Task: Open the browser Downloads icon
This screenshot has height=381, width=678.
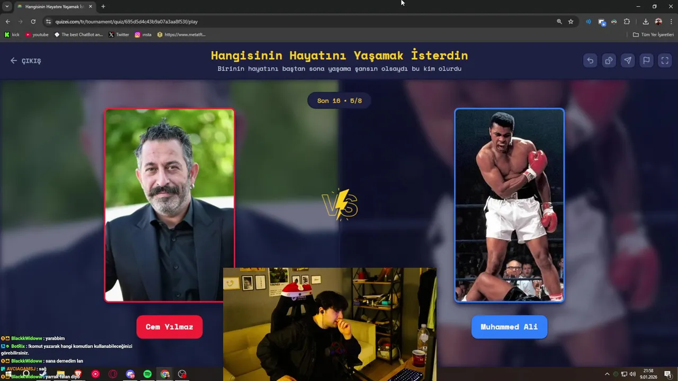Action: 646,22
